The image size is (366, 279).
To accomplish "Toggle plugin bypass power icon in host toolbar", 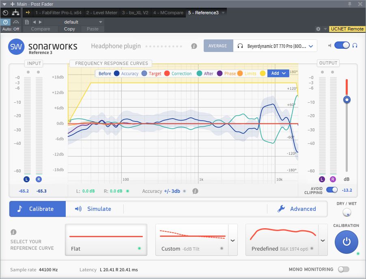I will 5,22.
